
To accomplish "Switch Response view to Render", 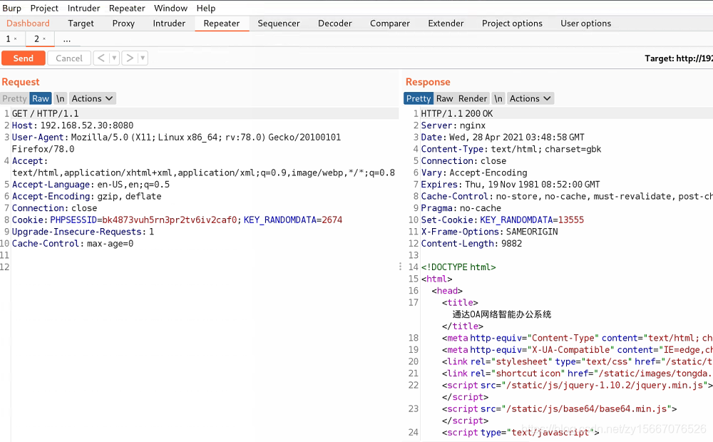I will tap(473, 98).
